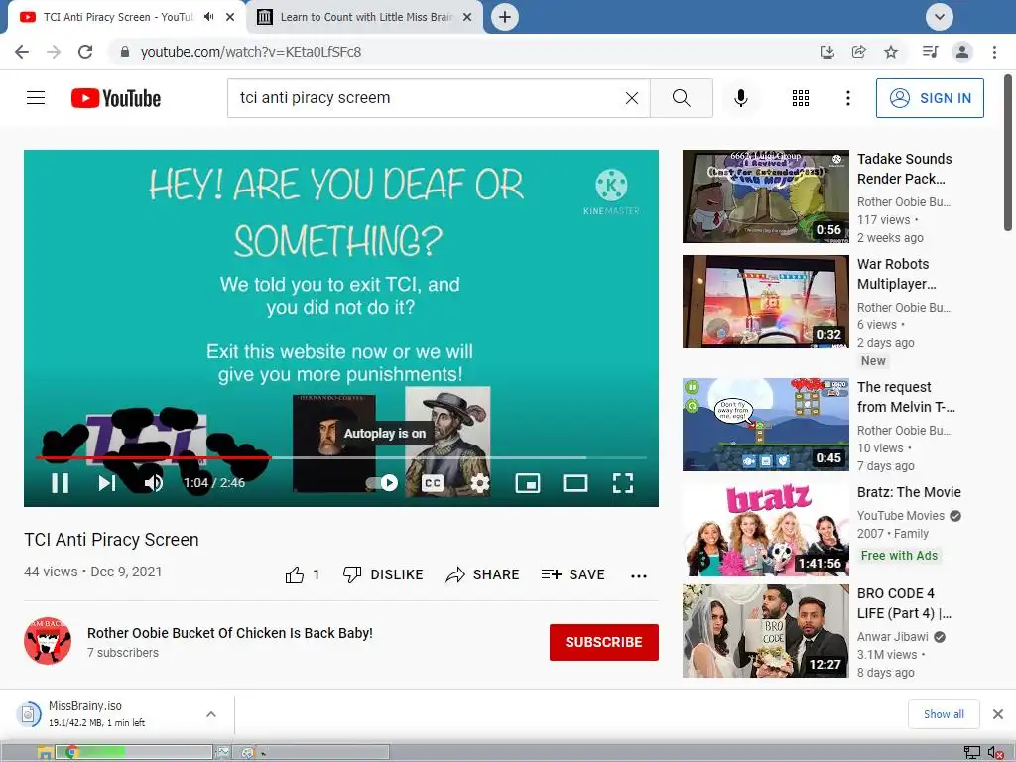Mute the video volume

[154, 483]
